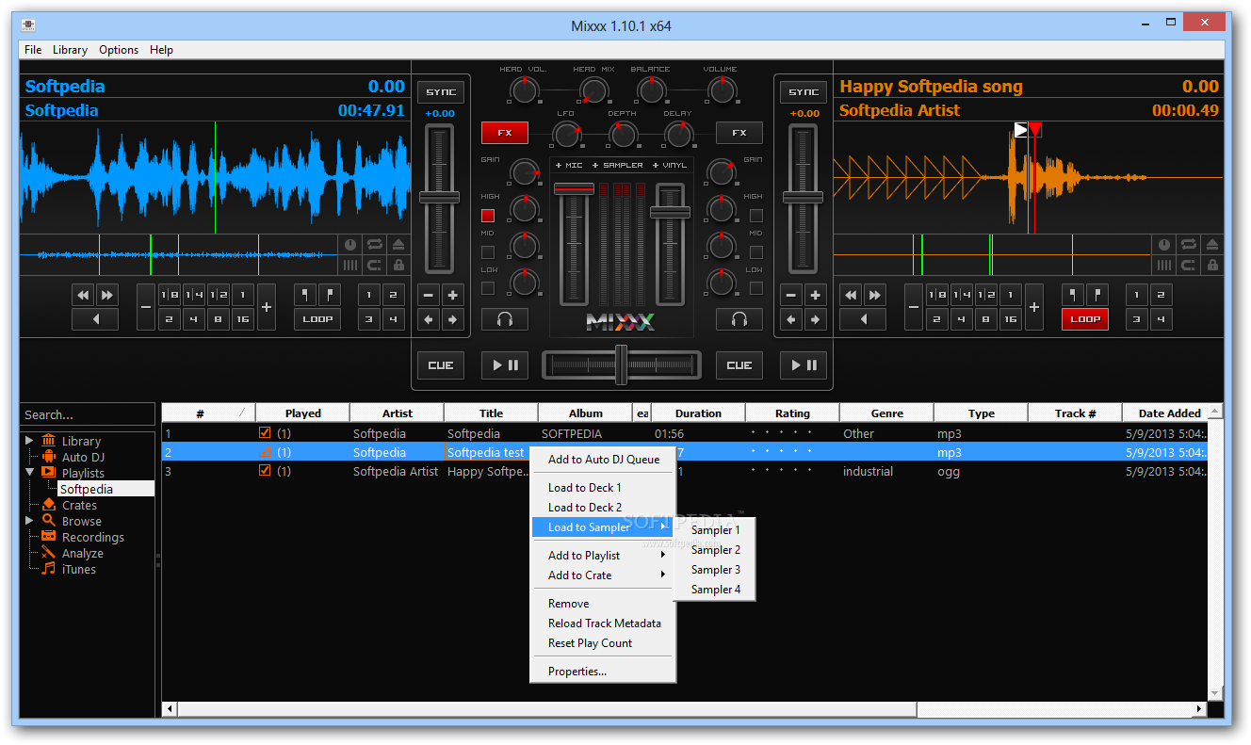Image resolution: width=1251 pixels, height=745 pixels.
Task: Open the Options menu
Action: (119, 50)
